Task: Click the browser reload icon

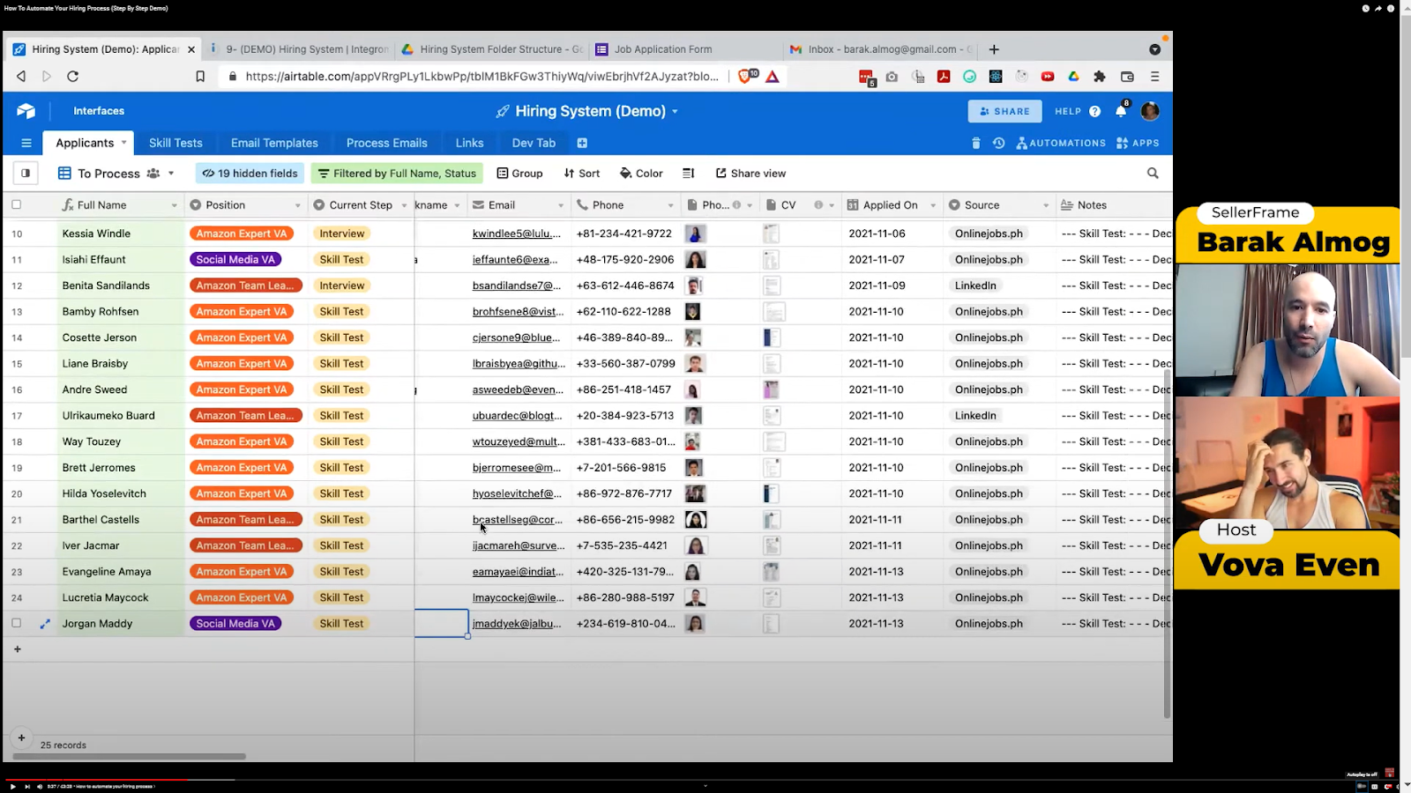Action: (x=73, y=77)
